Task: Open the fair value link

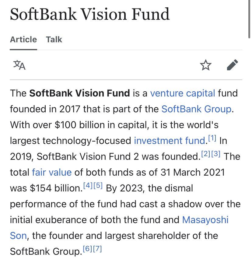Action: click(x=52, y=172)
